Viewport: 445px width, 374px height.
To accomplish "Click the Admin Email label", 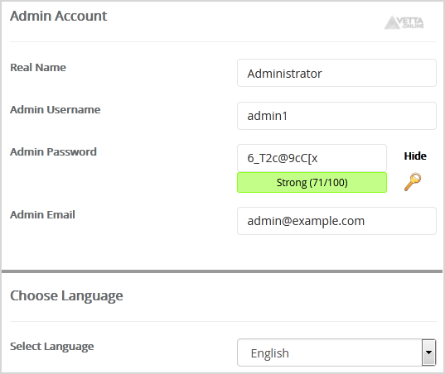I will [42, 215].
